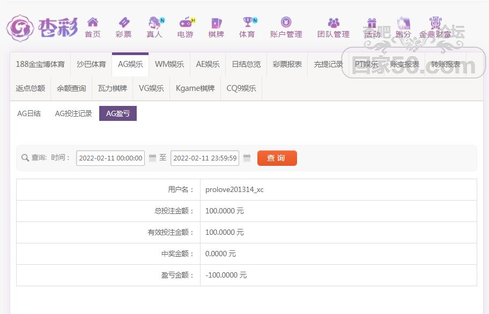Click the 杏彩 site logo
Viewport: 489px width, 314px height.
pyautogui.click(x=42, y=28)
